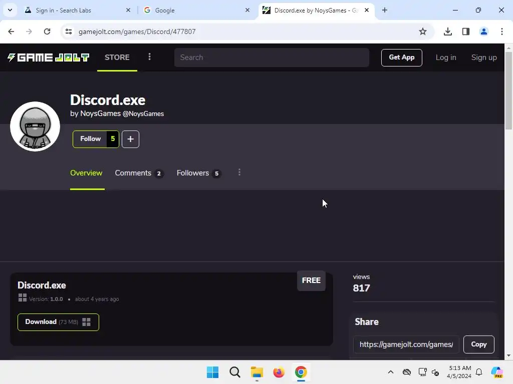This screenshot has width=513, height=384.
Task: Download Discord.exe 73 MB
Action: pos(58,322)
